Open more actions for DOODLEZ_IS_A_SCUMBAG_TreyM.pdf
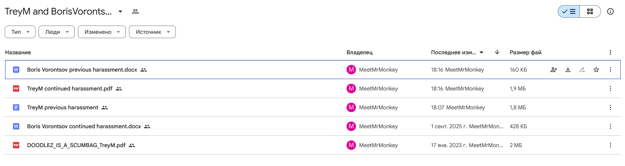Image resolution: width=625 pixels, height=166 pixels. (610, 145)
